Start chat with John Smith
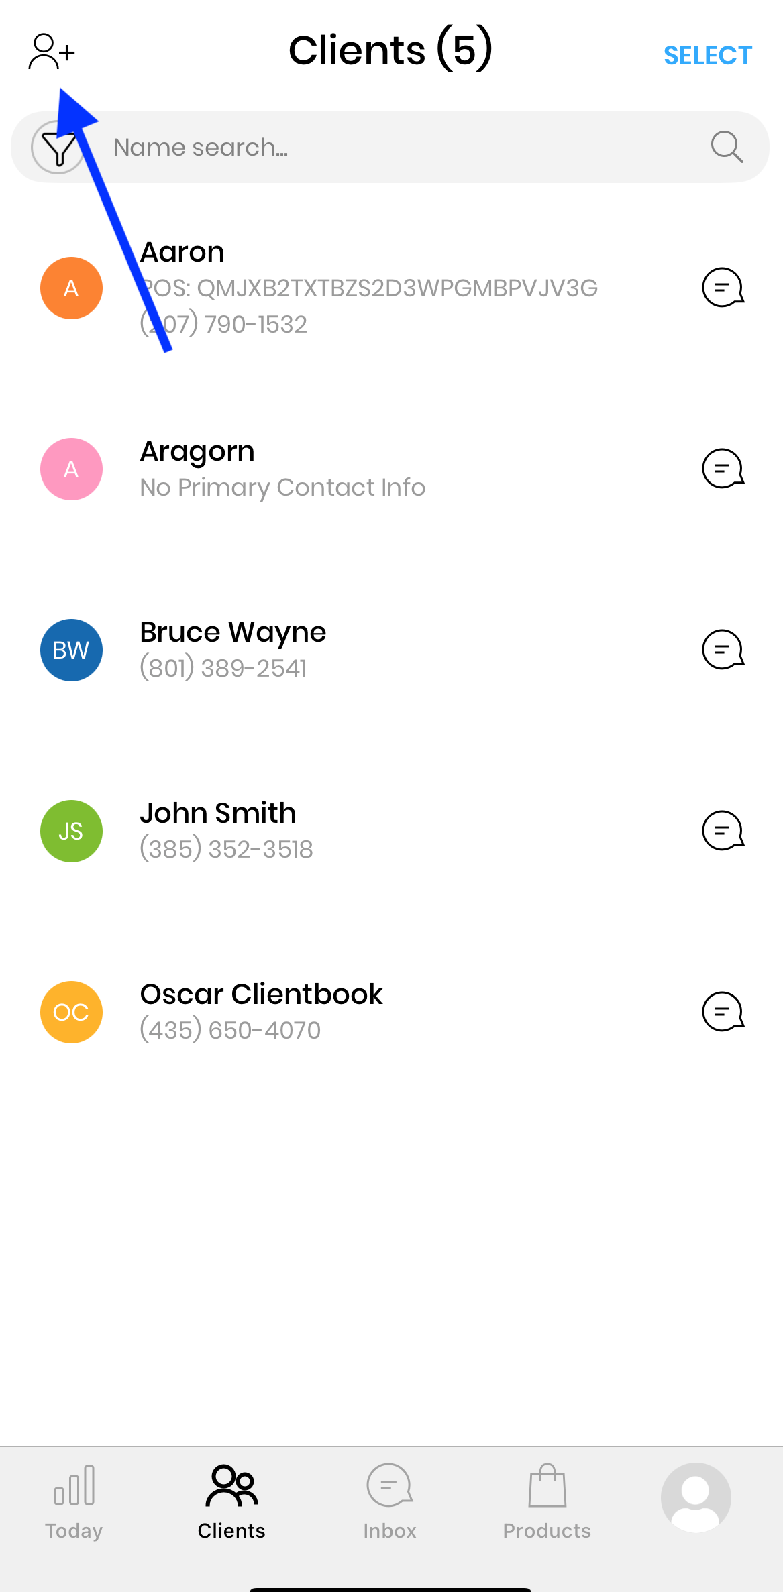The width and height of the screenshot is (783, 1592). tap(723, 831)
